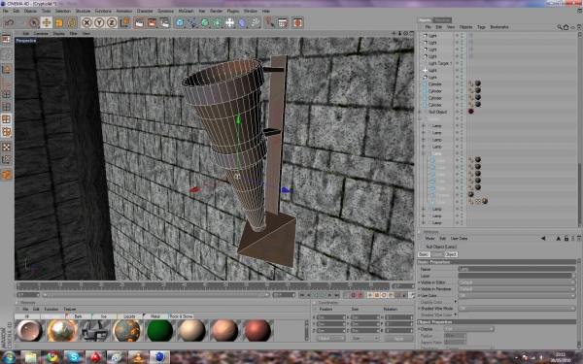Select the Basic attributes tab
583x364 pixels.
pos(424,254)
